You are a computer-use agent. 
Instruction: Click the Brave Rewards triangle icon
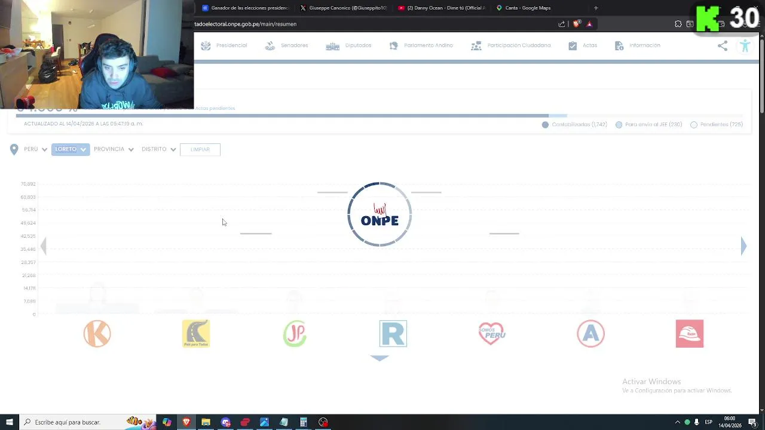pos(589,24)
